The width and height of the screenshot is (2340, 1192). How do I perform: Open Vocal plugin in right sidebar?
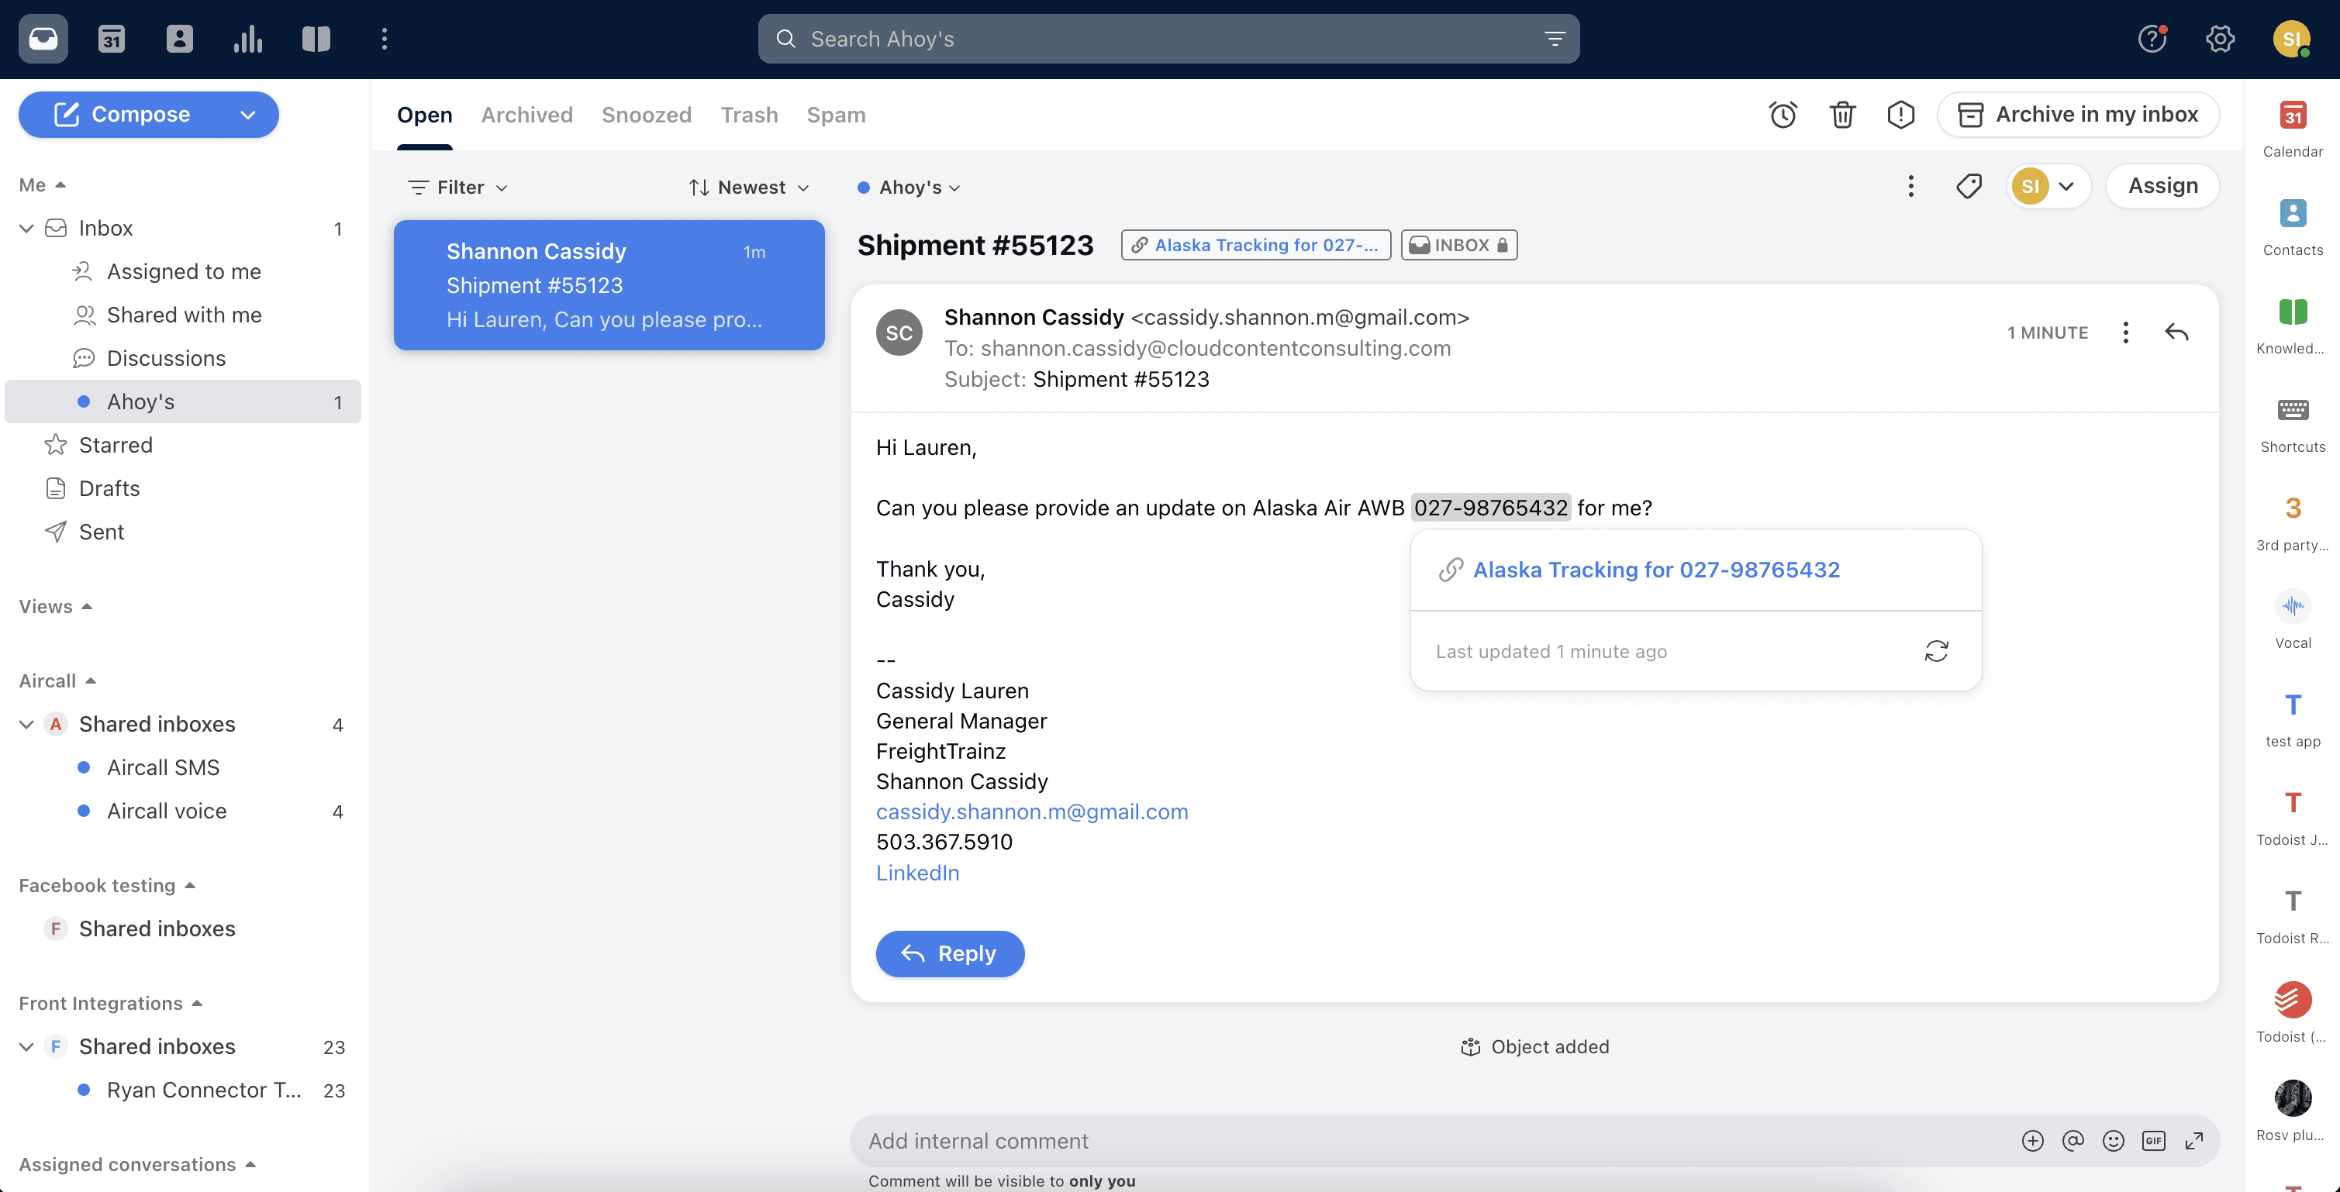coord(2292,606)
